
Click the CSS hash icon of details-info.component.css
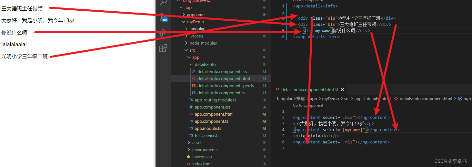point(194,71)
